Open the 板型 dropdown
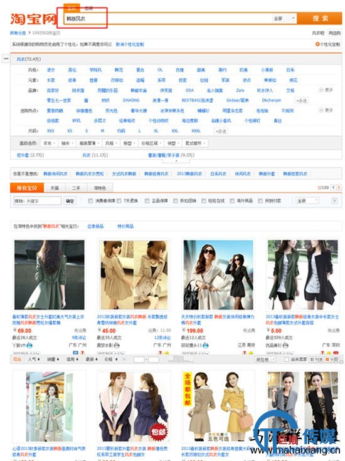This screenshot has width=345, height=461. pos(129,143)
